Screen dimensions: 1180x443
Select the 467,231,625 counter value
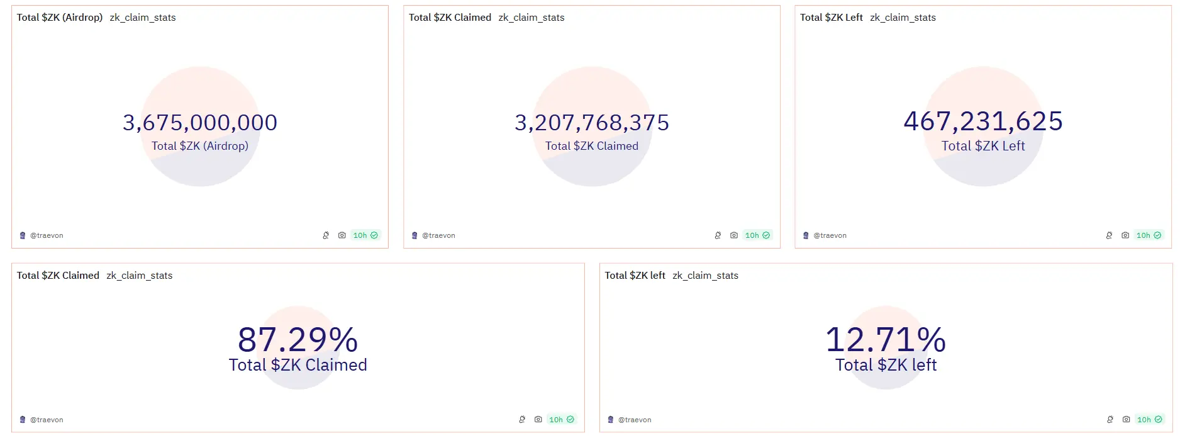983,121
